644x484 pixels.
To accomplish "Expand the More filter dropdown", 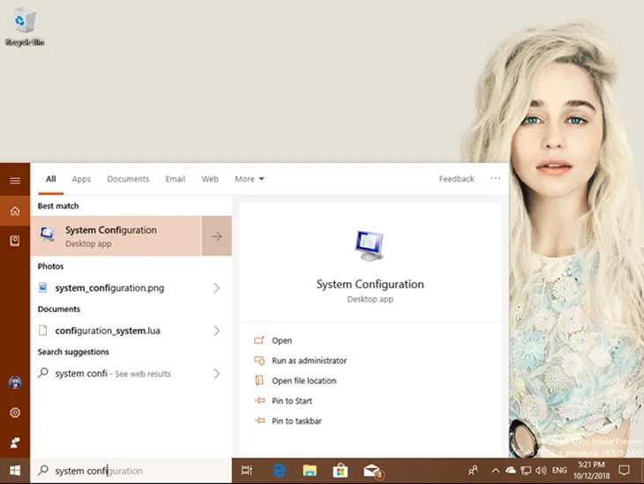I will coord(249,179).
